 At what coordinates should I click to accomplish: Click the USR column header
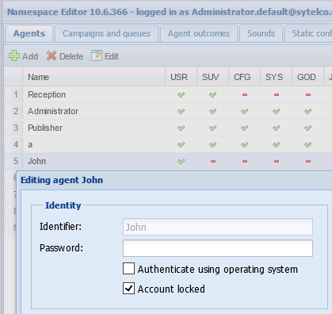pos(181,77)
